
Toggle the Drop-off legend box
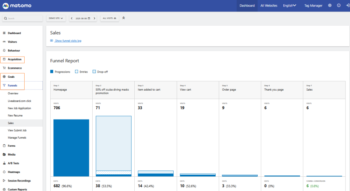click(94, 72)
